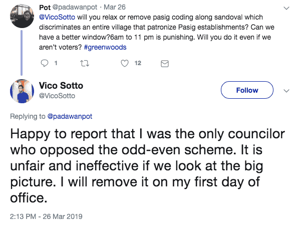Follow Vico Sotto
This screenshot has width=302, height=225.
pos(247,90)
